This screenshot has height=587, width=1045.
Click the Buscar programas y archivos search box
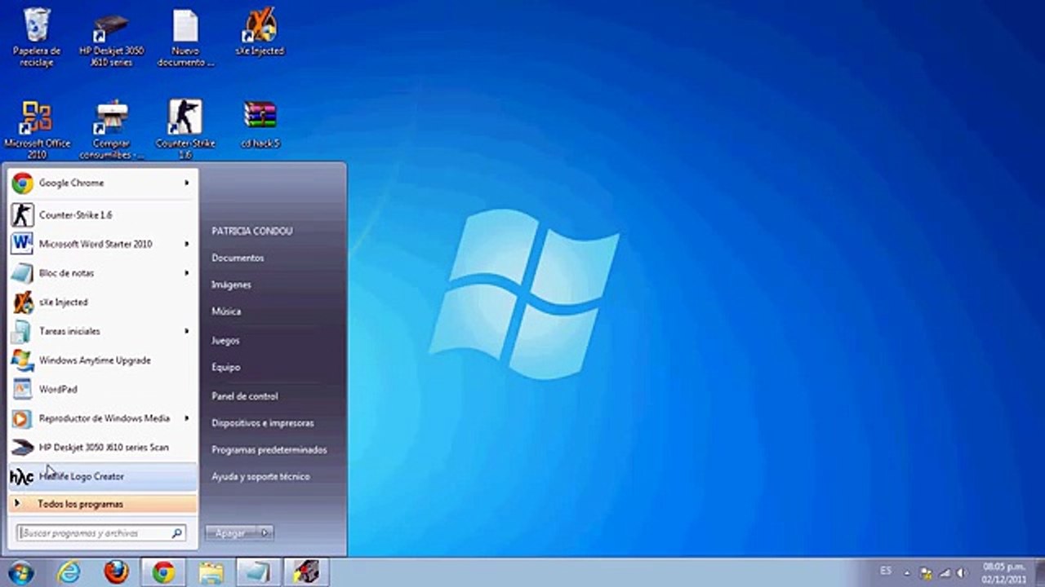(x=101, y=533)
